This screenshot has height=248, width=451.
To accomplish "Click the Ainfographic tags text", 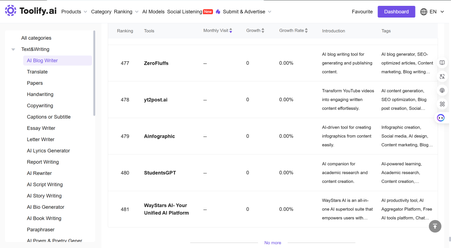I will click(407, 136).
